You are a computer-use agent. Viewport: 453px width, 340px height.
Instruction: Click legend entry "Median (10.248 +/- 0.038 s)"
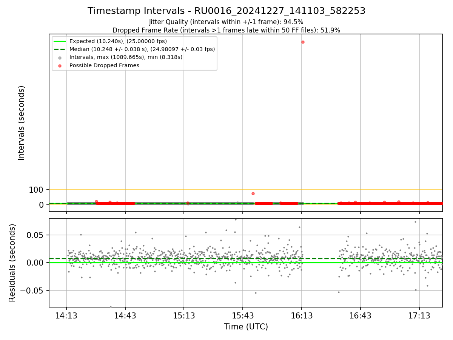pyautogui.click(x=142, y=49)
